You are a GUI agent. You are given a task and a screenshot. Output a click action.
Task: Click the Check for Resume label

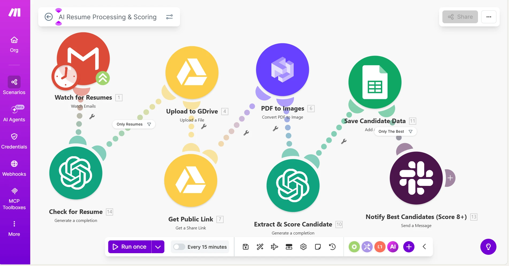[x=76, y=212]
